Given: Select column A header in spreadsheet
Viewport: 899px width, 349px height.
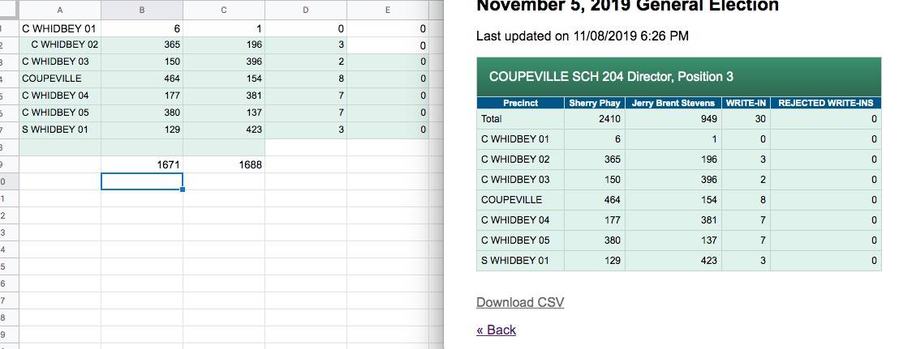Looking at the screenshot, I should tap(59, 10).
